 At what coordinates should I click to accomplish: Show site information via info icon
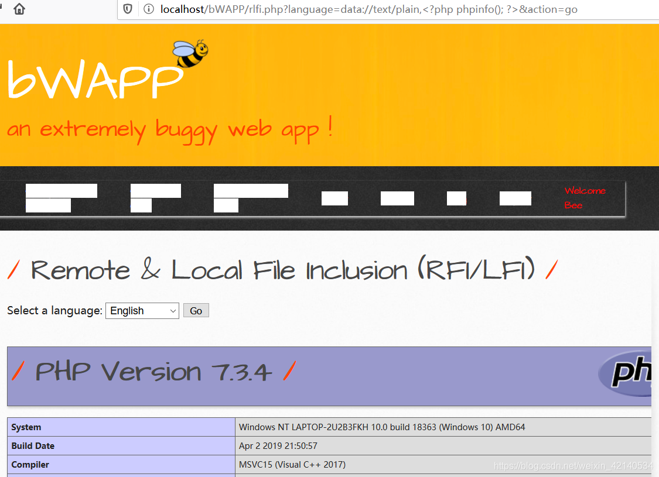[149, 9]
